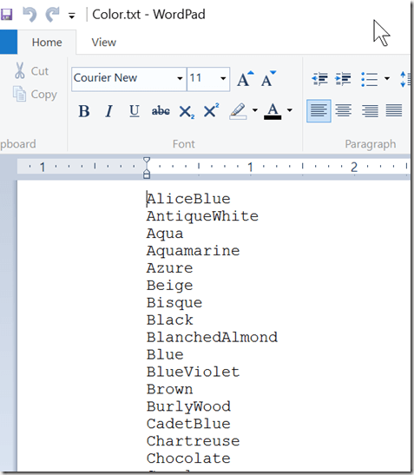Cut the selection with scissors icon
414x475 pixels.
click(x=31, y=71)
